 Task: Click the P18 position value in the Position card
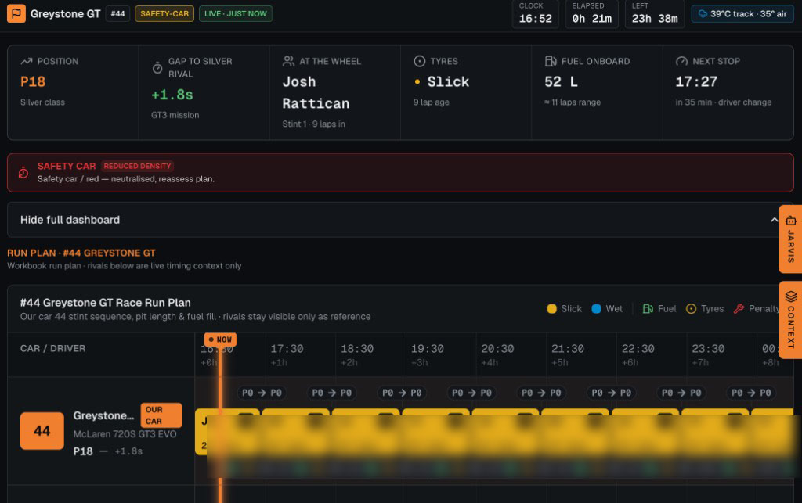click(x=33, y=81)
